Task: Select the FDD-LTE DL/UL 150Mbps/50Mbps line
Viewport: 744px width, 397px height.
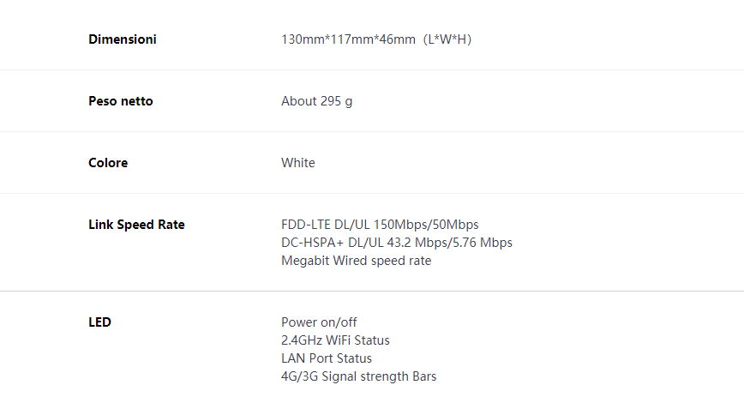Action: [x=380, y=225]
